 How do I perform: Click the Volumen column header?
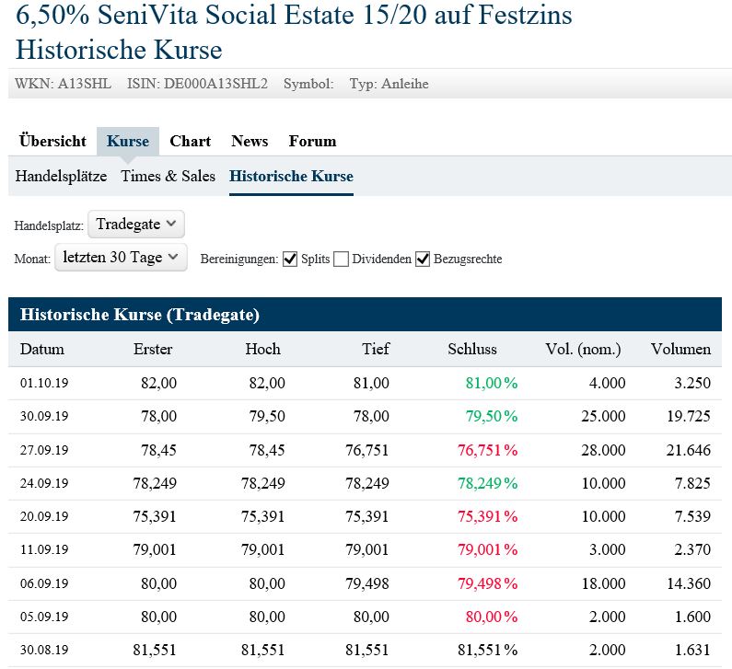[680, 349]
